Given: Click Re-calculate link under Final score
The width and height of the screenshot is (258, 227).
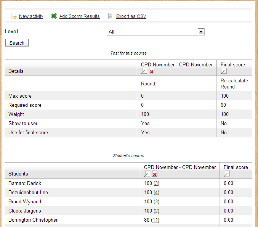Looking at the screenshot, I should (234, 81).
